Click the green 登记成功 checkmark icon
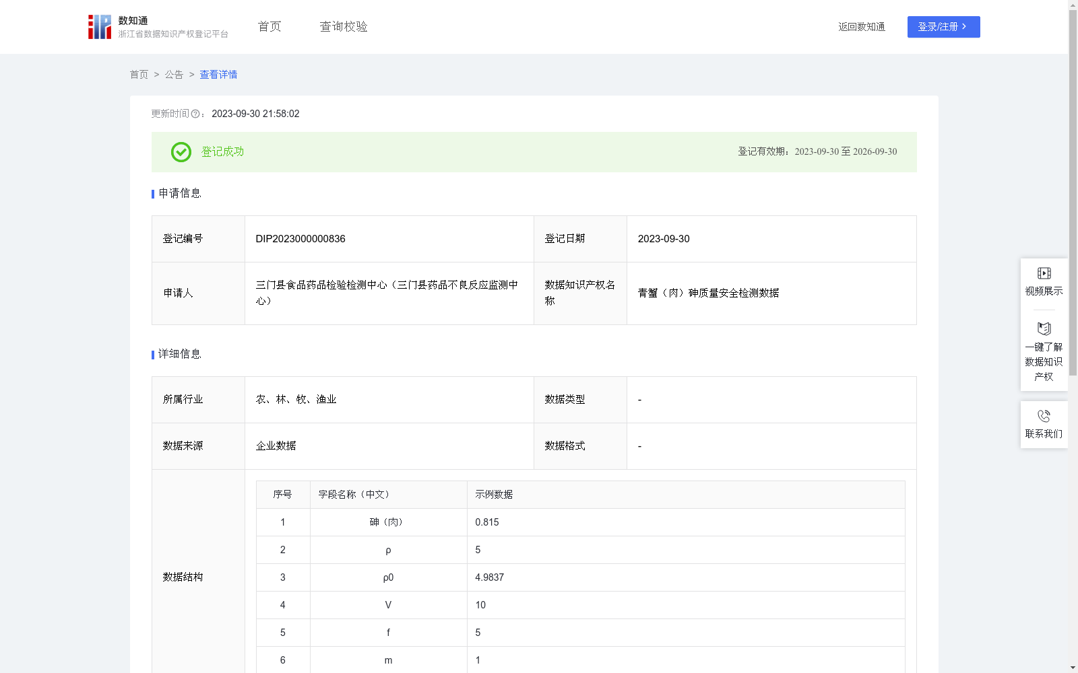The height and width of the screenshot is (673, 1078). [181, 152]
